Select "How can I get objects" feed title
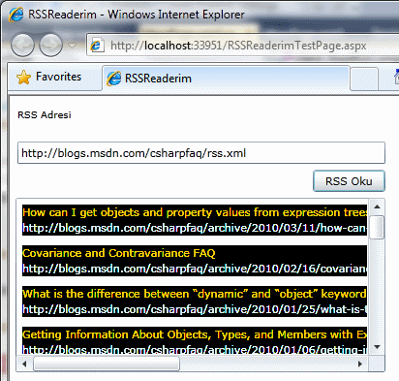 (195, 212)
